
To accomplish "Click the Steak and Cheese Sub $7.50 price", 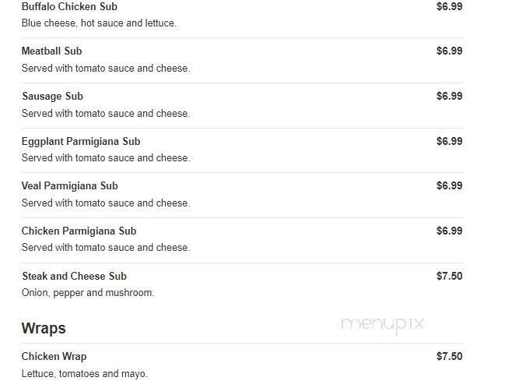I will (x=449, y=277).
